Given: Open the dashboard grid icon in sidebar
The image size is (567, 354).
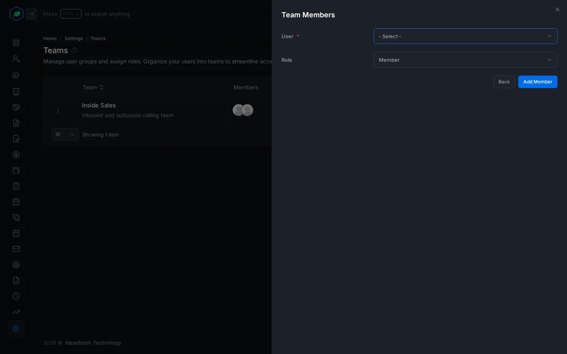Looking at the screenshot, I should (x=16, y=43).
